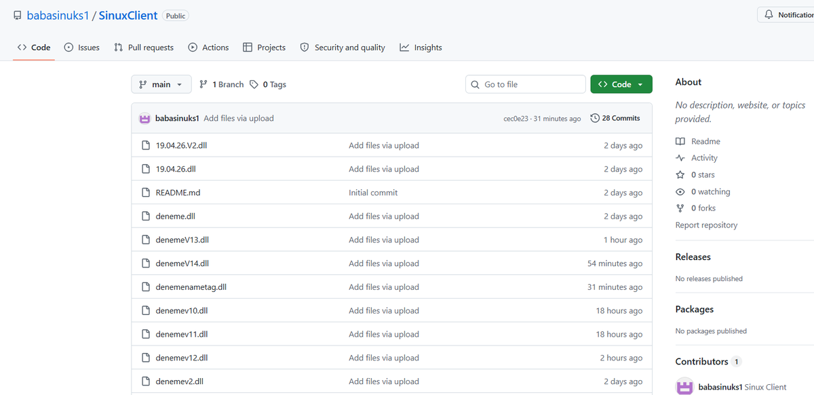
Task: Click the '54 minutes ago' timestamp
Action: point(615,263)
